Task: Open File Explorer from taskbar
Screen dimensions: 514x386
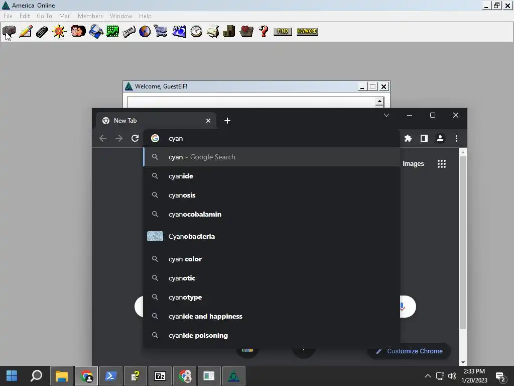Action: [62, 376]
